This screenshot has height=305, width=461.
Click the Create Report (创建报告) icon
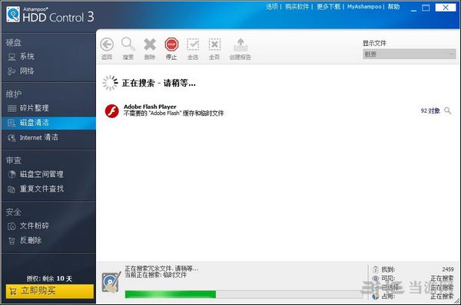click(240, 45)
